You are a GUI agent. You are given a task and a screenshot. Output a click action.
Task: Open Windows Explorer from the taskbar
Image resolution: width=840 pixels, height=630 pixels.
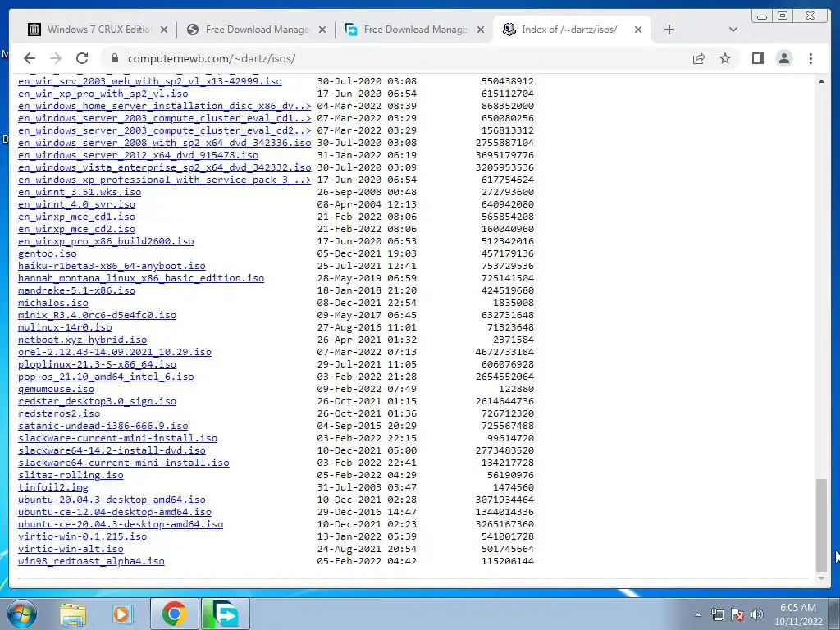point(73,614)
